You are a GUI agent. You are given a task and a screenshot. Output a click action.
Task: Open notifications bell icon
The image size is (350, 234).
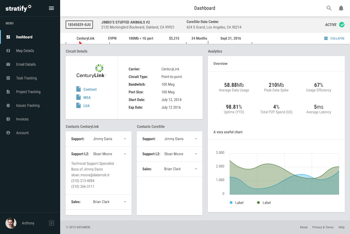point(341,8)
